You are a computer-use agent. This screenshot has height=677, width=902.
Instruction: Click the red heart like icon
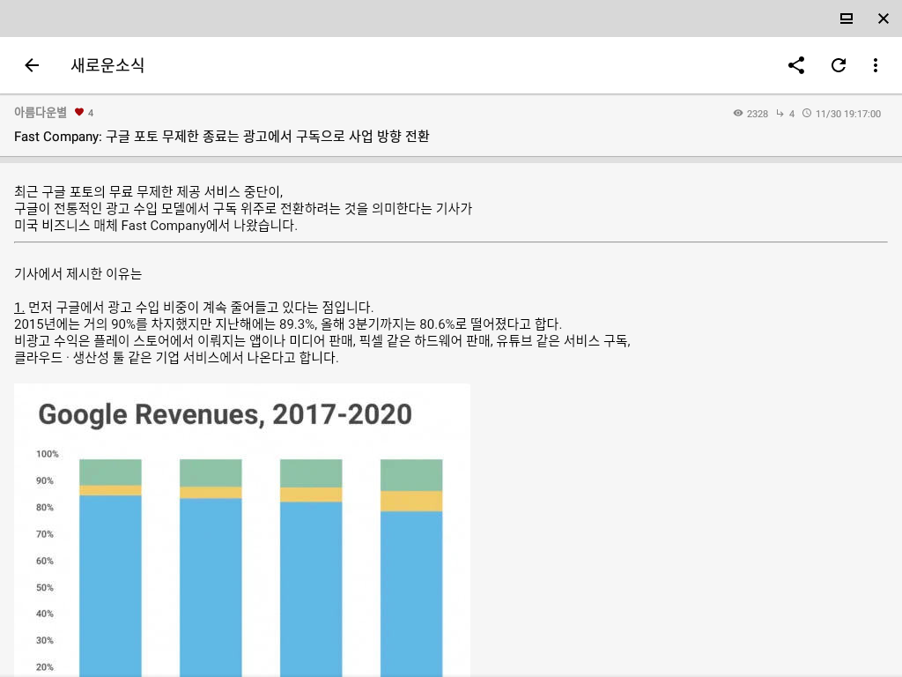pyautogui.click(x=79, y=112)
